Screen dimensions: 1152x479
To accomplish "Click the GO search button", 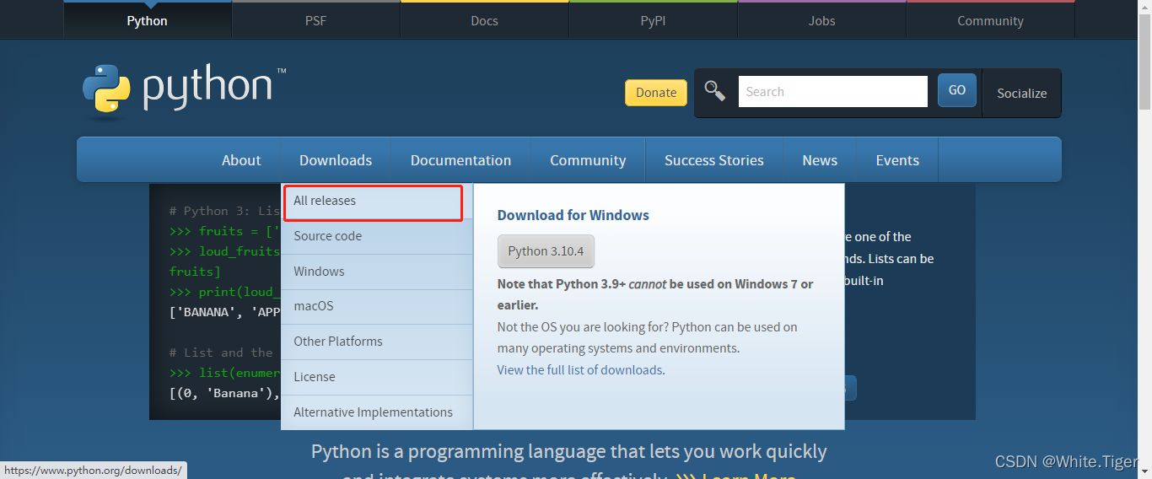I will click(x=957, y=90).
